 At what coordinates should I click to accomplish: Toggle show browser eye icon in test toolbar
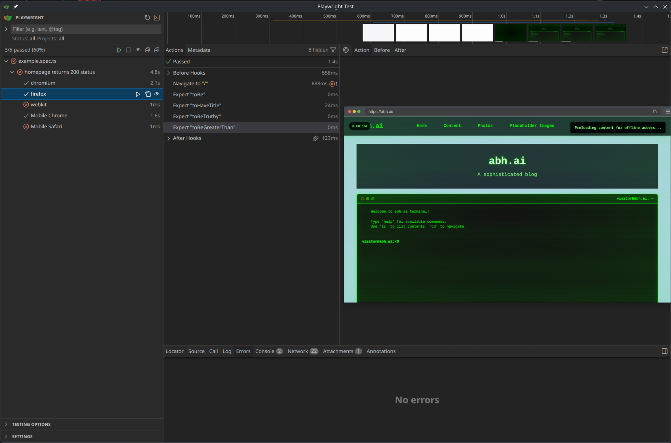click(138, 50)
